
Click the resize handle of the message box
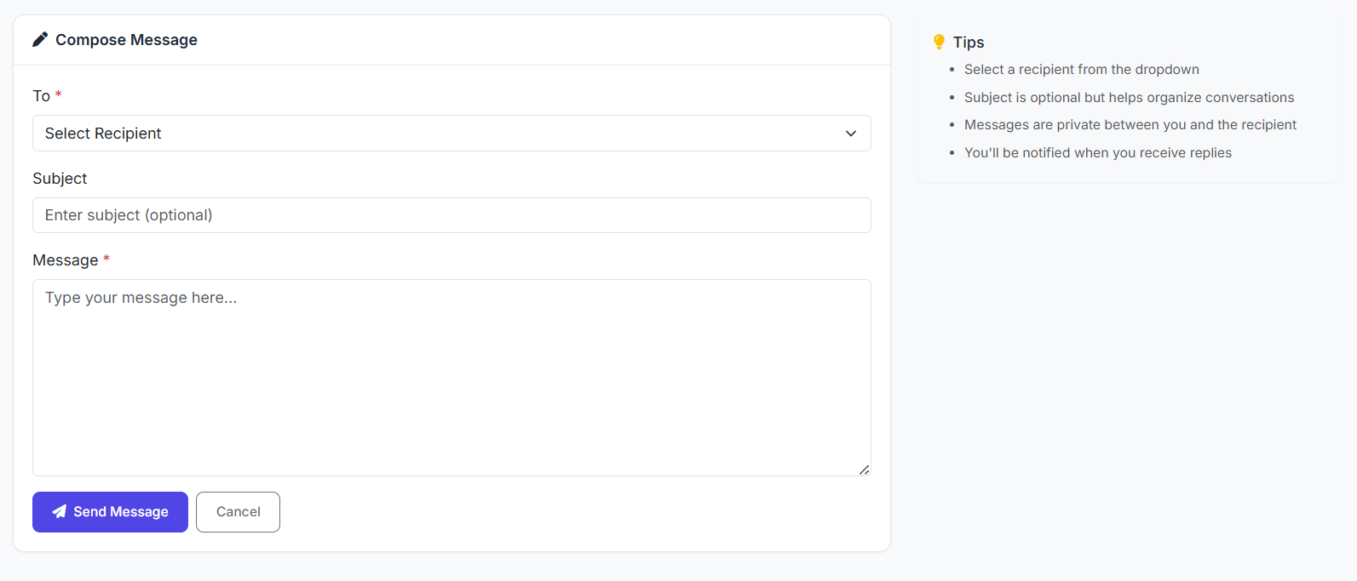(x=864, y=470)
